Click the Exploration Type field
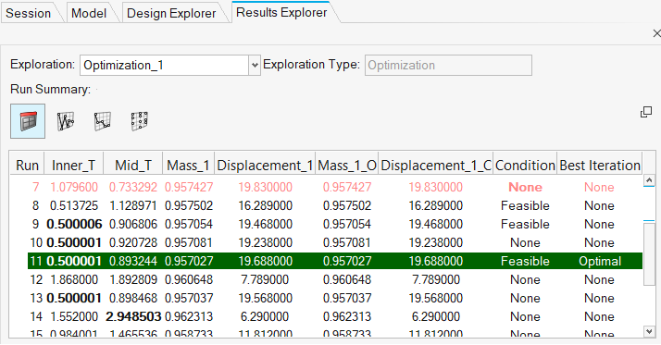661x345 pixels. click(448, 66)
